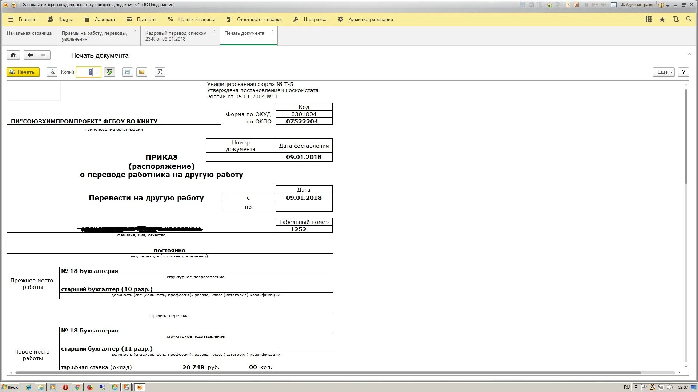
Task: Switch the RU language indicator
Action: pyautogui.click(x=627, y=387)
